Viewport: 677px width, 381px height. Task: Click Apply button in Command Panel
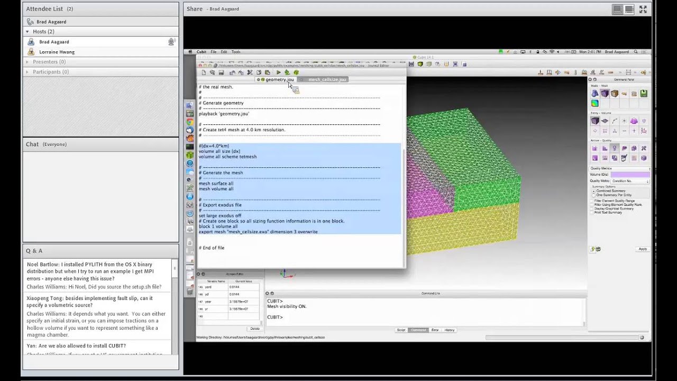click(x=643, y=249)
